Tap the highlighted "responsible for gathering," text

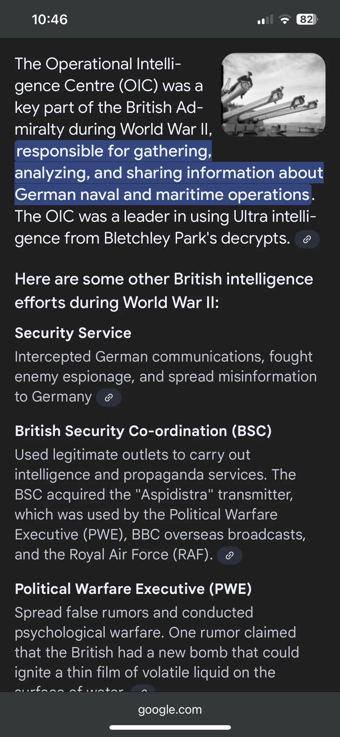pos(114,151)
